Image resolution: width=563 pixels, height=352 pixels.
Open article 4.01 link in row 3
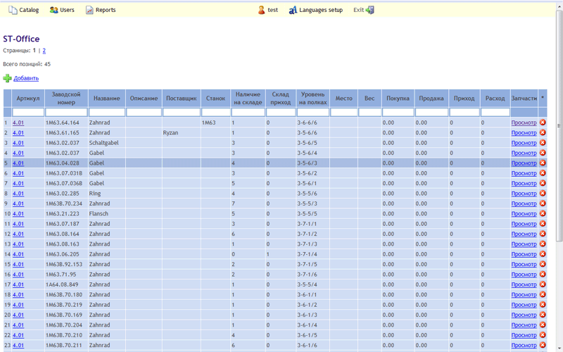[18, 143]
